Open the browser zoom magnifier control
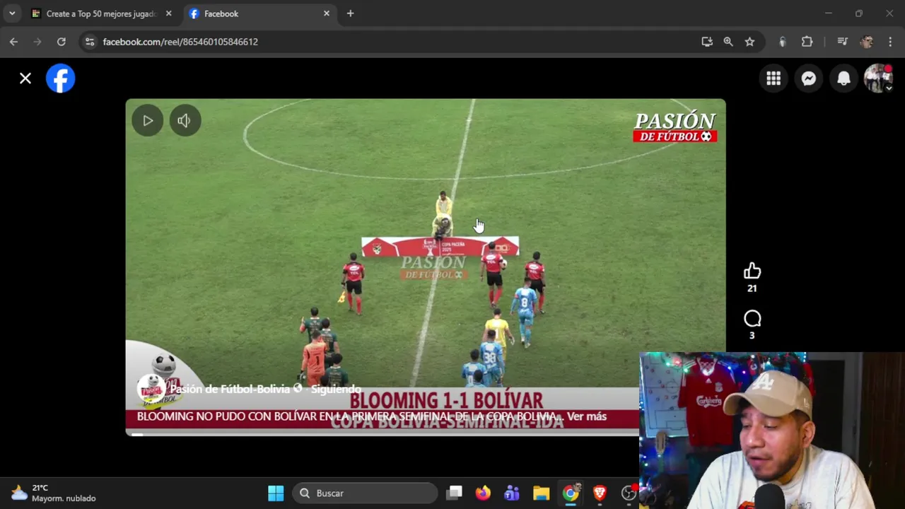Screen dimensions: 905x509 click(728, 42)
